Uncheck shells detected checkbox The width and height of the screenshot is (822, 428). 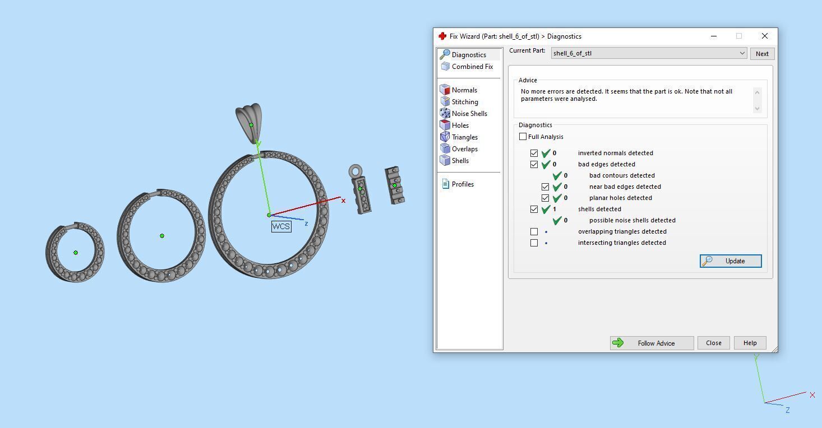534,209
